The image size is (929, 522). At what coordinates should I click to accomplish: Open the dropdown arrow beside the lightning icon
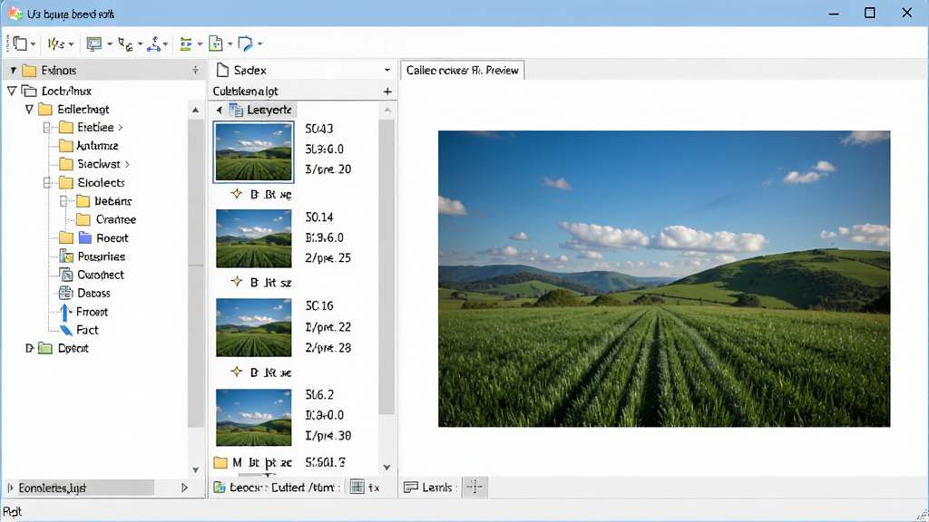(71, 44)
